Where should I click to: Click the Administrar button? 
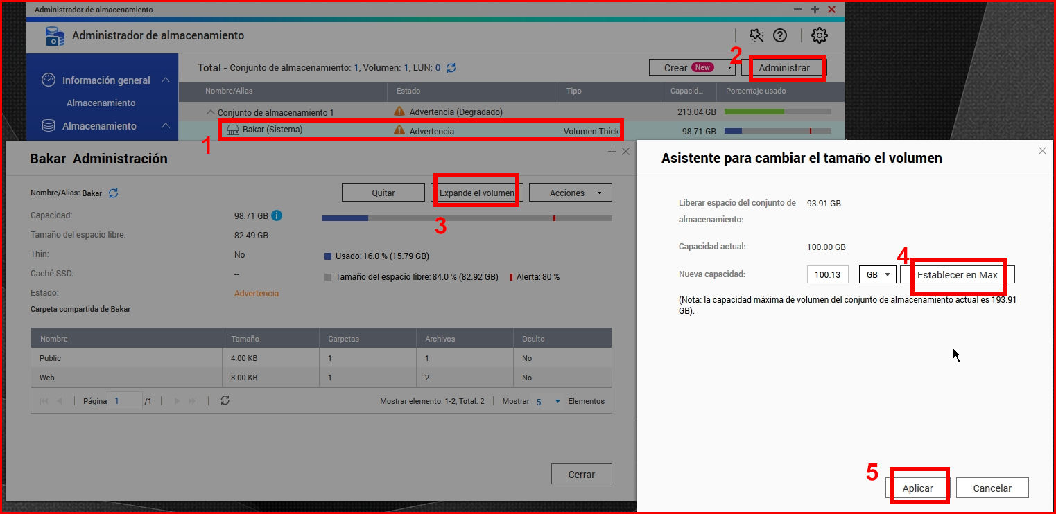(x=784, y=68)
